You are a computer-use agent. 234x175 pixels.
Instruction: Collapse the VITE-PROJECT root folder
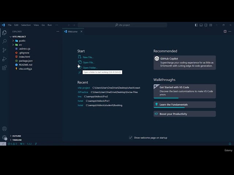tap(11, 36)
